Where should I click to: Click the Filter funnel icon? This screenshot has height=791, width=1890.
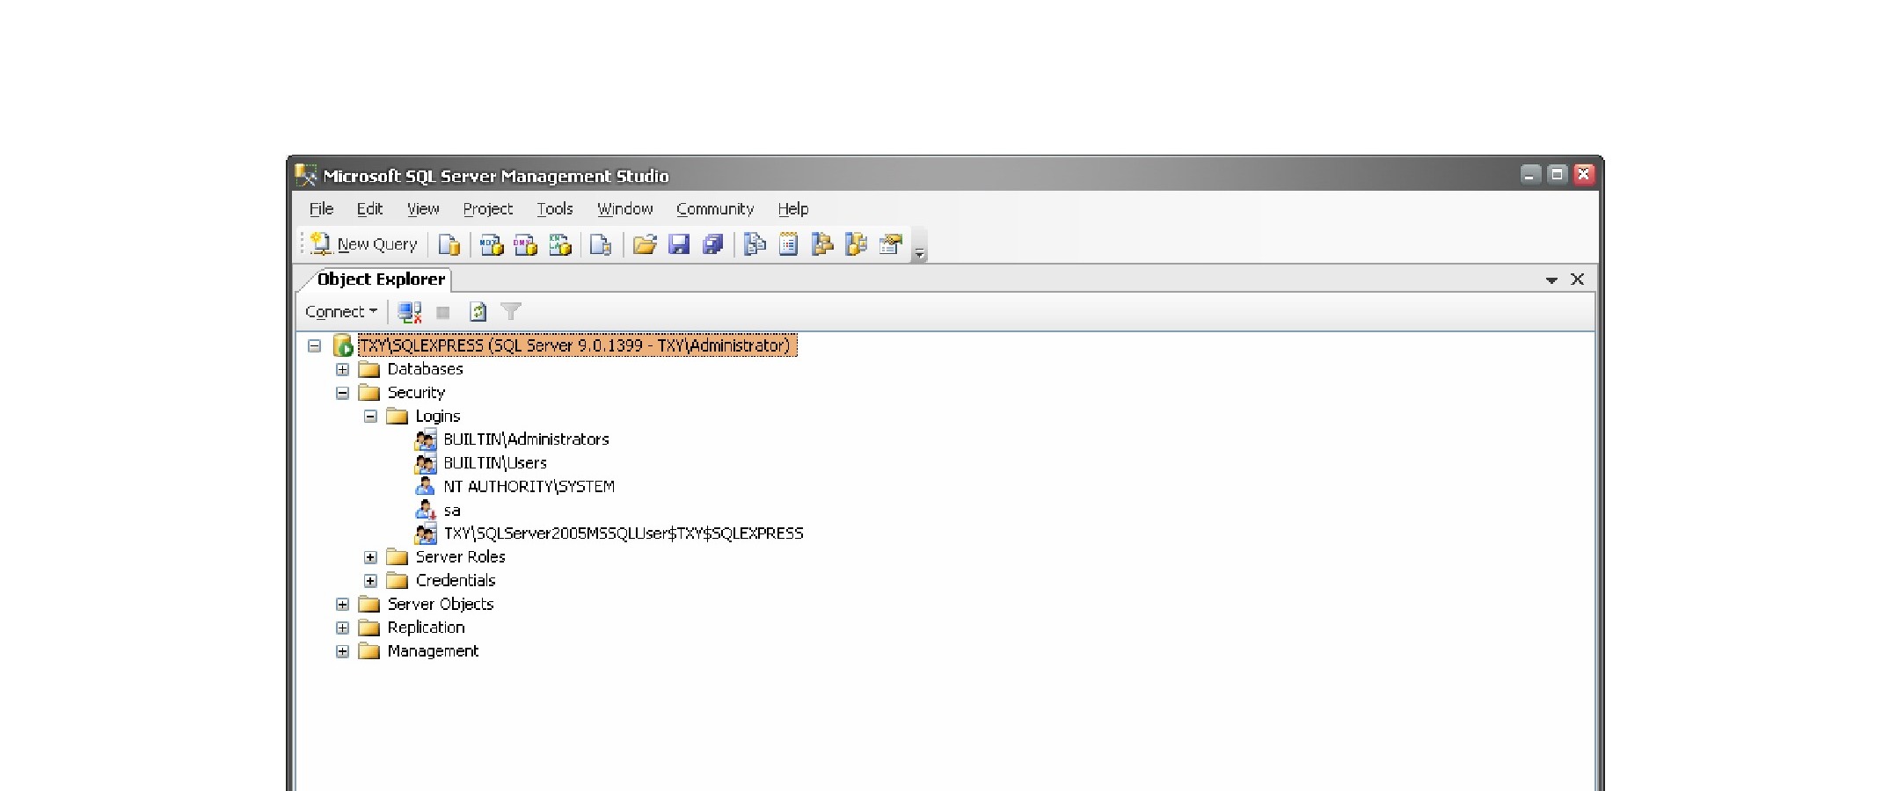tap(511, 312)
